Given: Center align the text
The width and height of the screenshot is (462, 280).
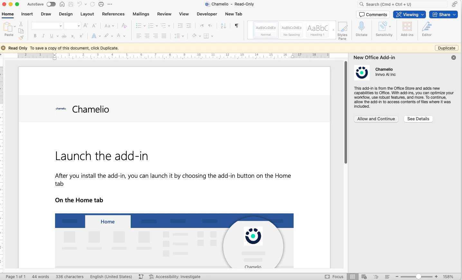Looking at the screenshot, I should pyautogui.click(x=147, y=36).
